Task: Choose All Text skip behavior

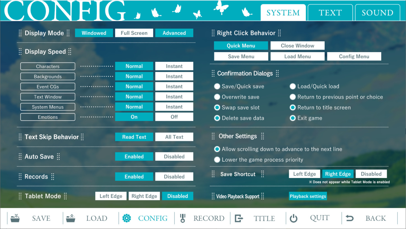Action: 174,137
